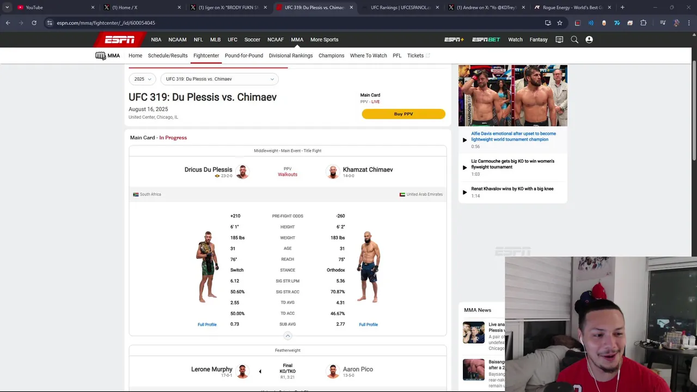Open Du Plessis Full Profile
The height and width of the screenshot is (392, 697).
pos(207,324)
